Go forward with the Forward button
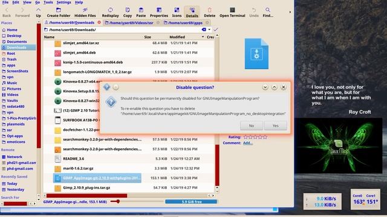The image size is (387, 217). coord(22,12)
